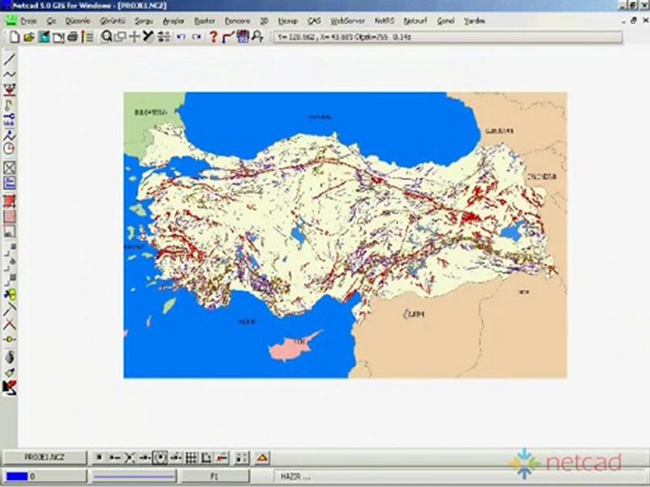Toggle the endpoint snap mode button
Image resolution: width=650 pixels, height=487 pixels.
pos(114,458)
